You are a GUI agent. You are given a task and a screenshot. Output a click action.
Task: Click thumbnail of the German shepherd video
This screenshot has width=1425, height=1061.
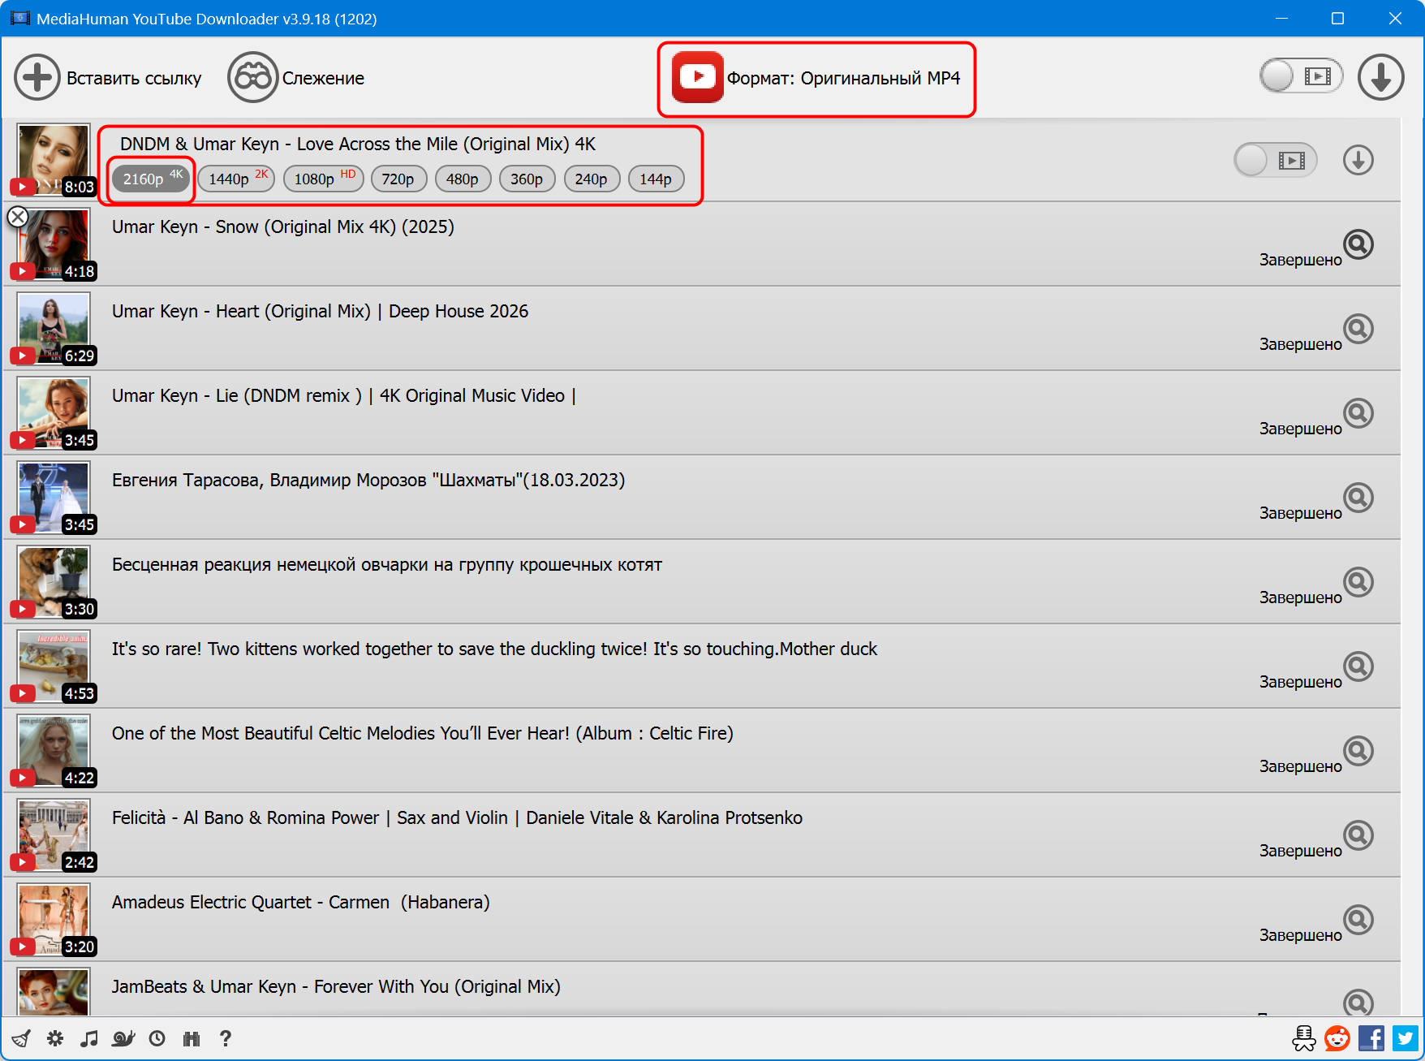point(54,582)
